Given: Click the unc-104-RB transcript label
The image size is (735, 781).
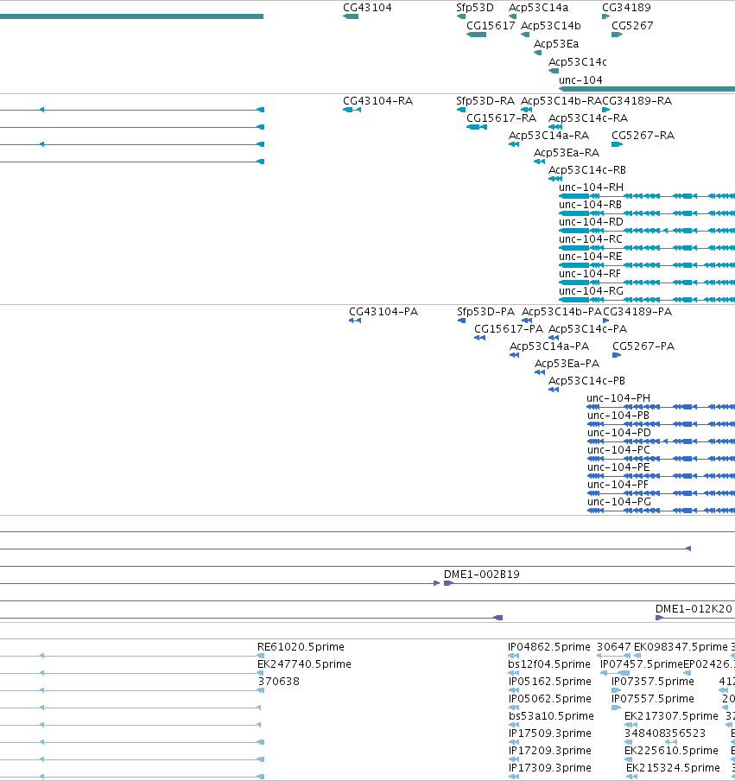Looking at the screenshot, I should pos(590,204).
